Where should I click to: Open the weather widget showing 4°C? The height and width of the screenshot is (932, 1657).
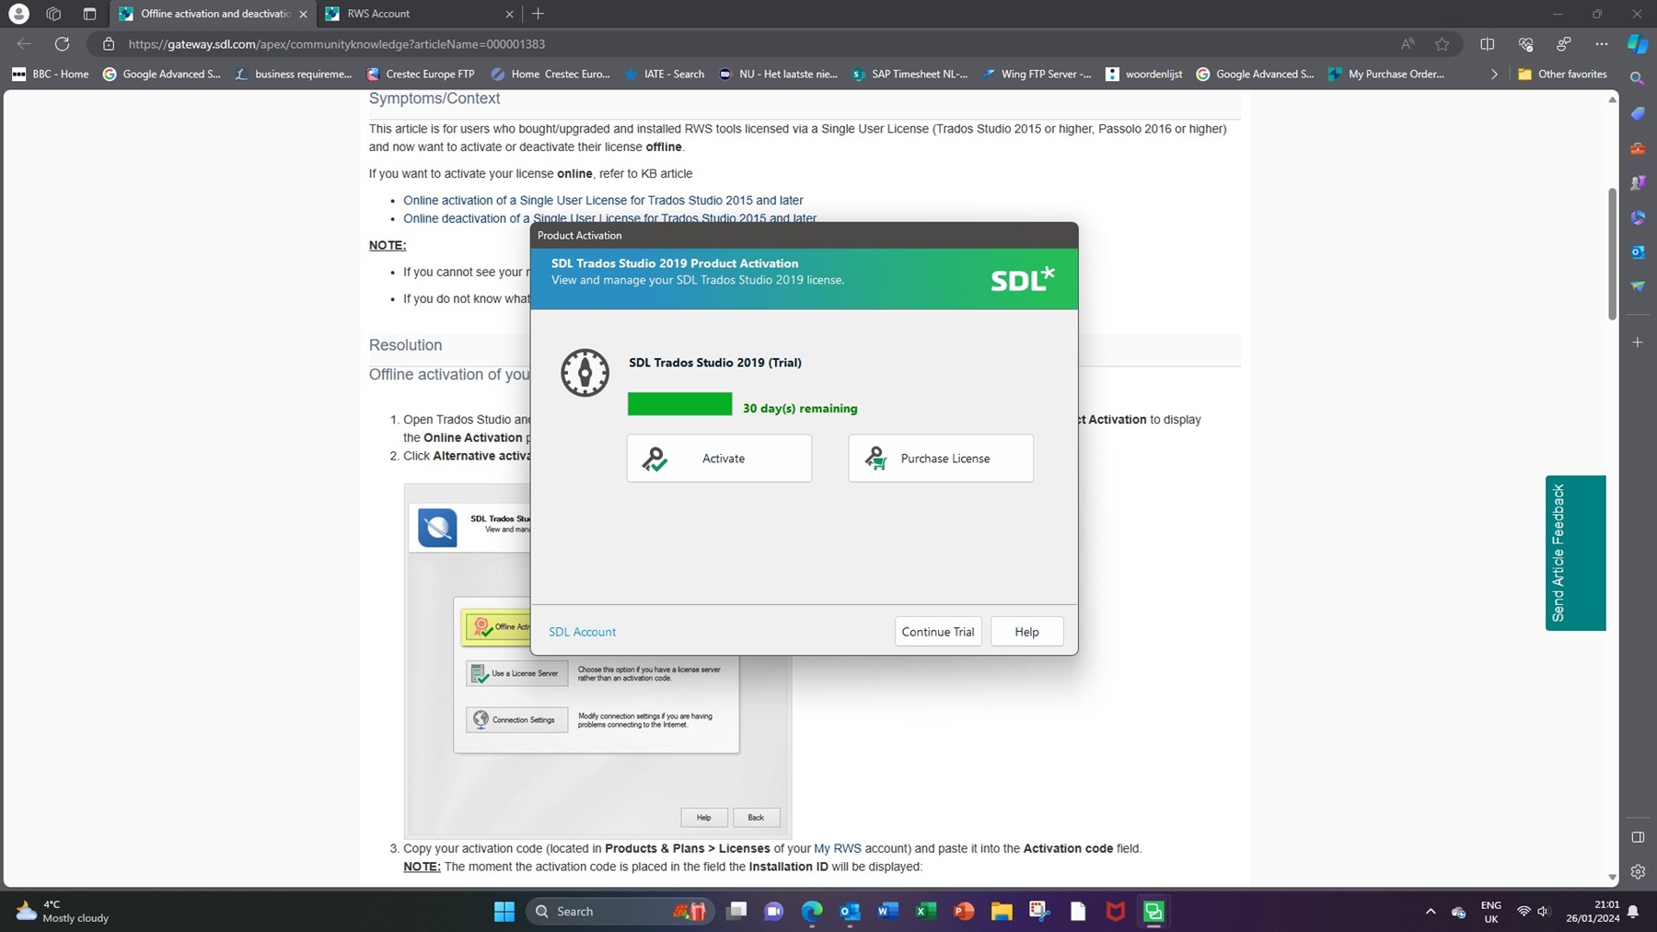pyautogui.click(x=63, y=912)
